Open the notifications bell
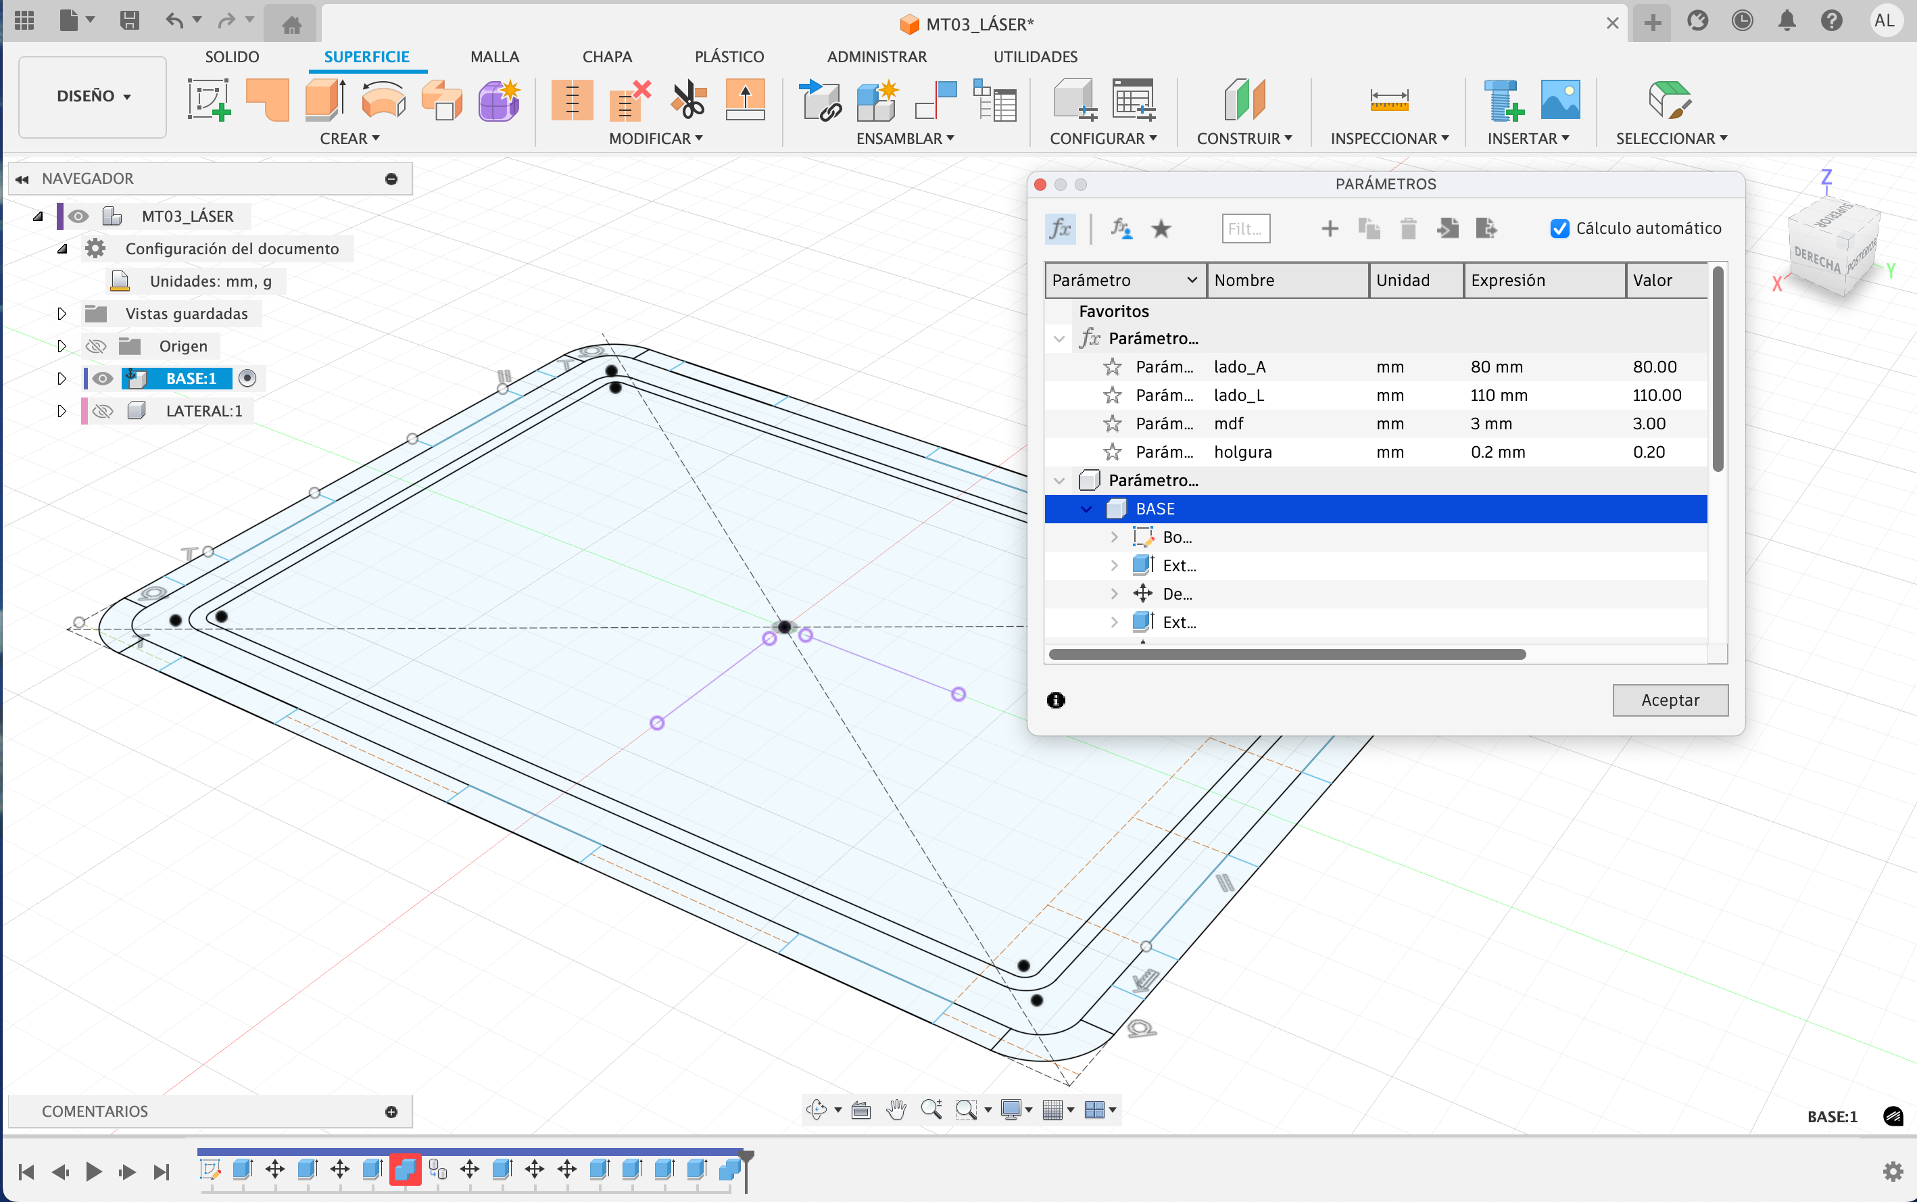 1787,21
